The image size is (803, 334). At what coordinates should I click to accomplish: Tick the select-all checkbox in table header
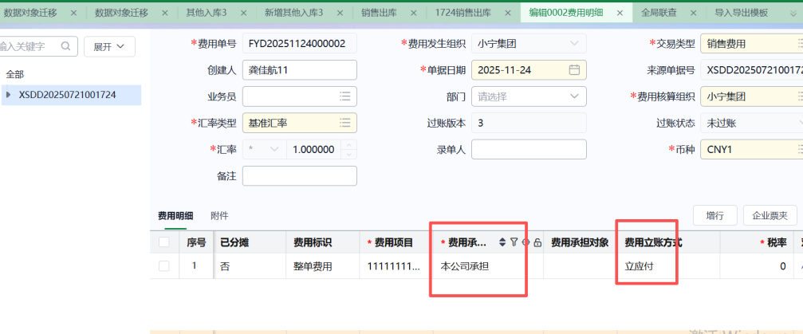(164, 242)
